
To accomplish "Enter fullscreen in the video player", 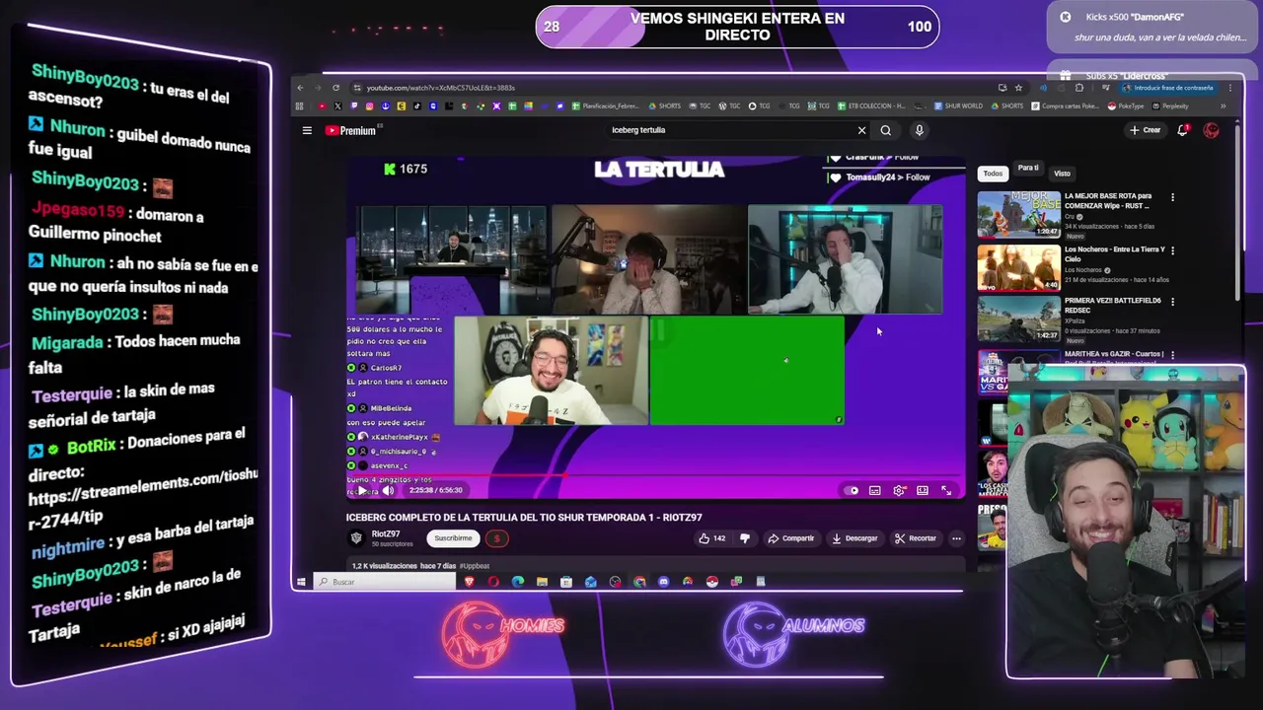I will click(x=946, y=490).
